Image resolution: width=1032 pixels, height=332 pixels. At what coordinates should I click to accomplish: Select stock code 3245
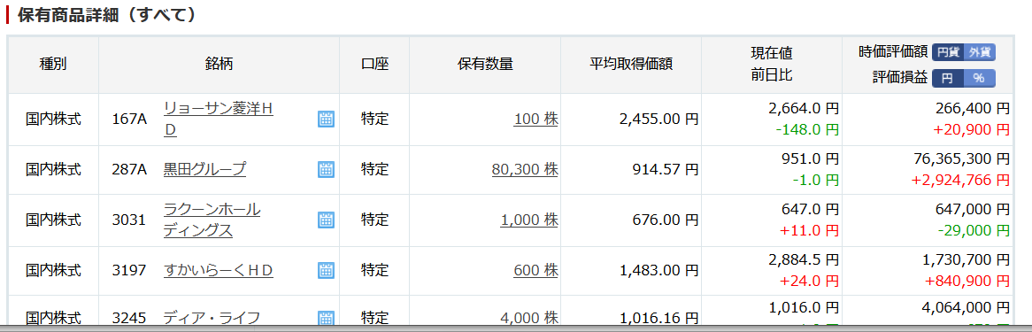[x=129, y=318]
